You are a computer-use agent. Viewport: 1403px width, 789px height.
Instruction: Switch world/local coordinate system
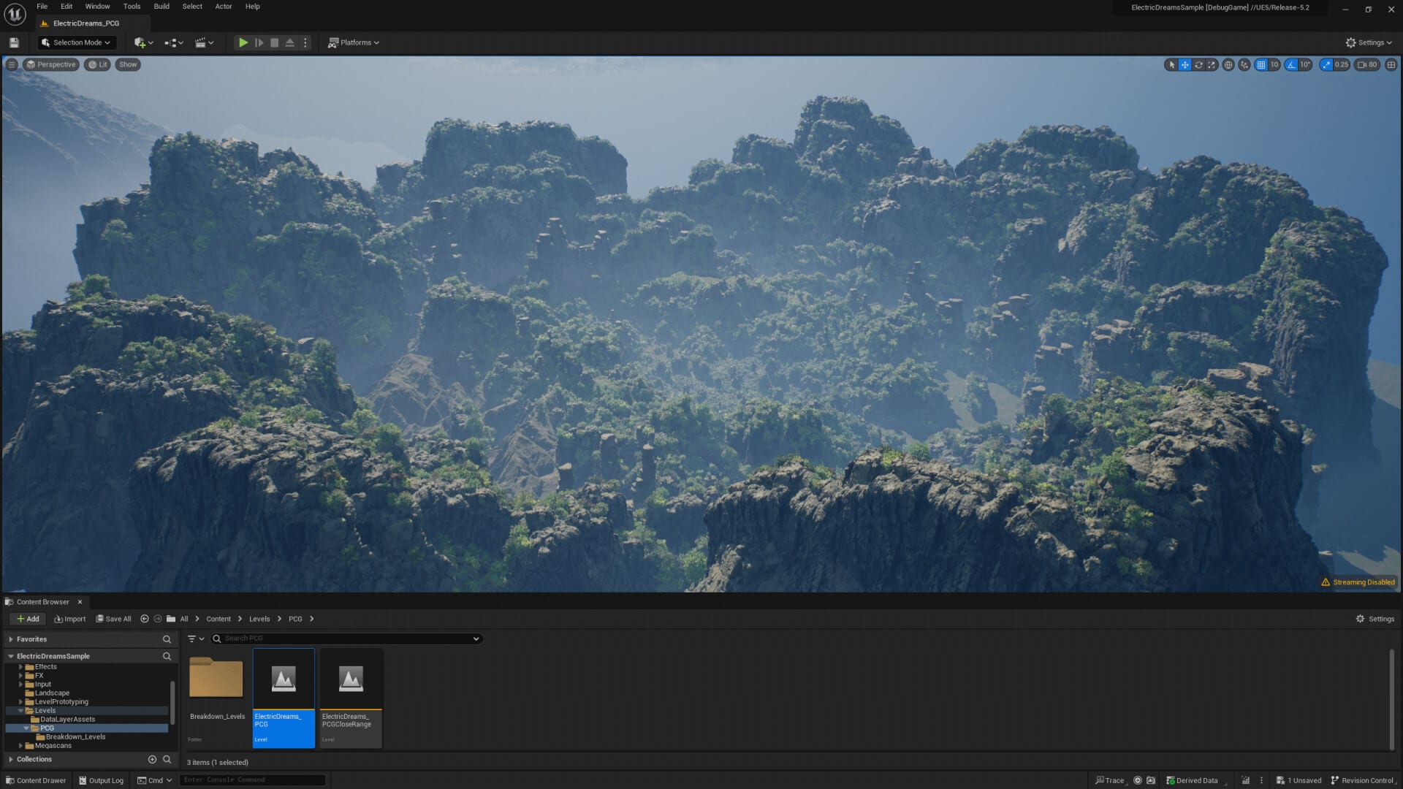(1228, 64)
